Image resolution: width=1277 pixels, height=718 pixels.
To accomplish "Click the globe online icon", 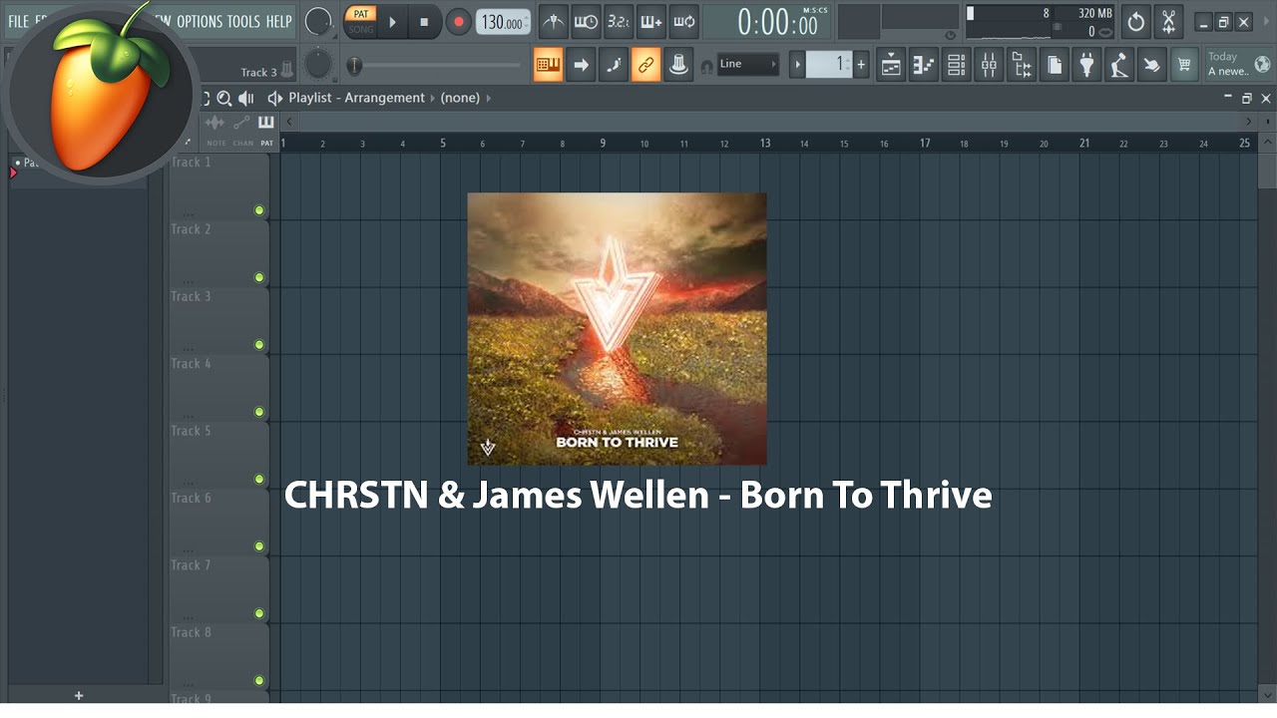I will click(x=1263, y=65).
